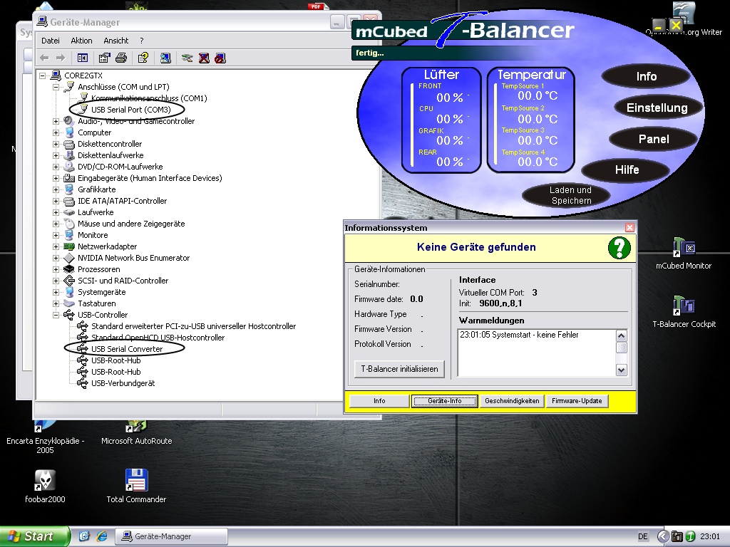Click the Show Desktop quick launch icon
Screen dimensions: 730x547
point(84,536)
